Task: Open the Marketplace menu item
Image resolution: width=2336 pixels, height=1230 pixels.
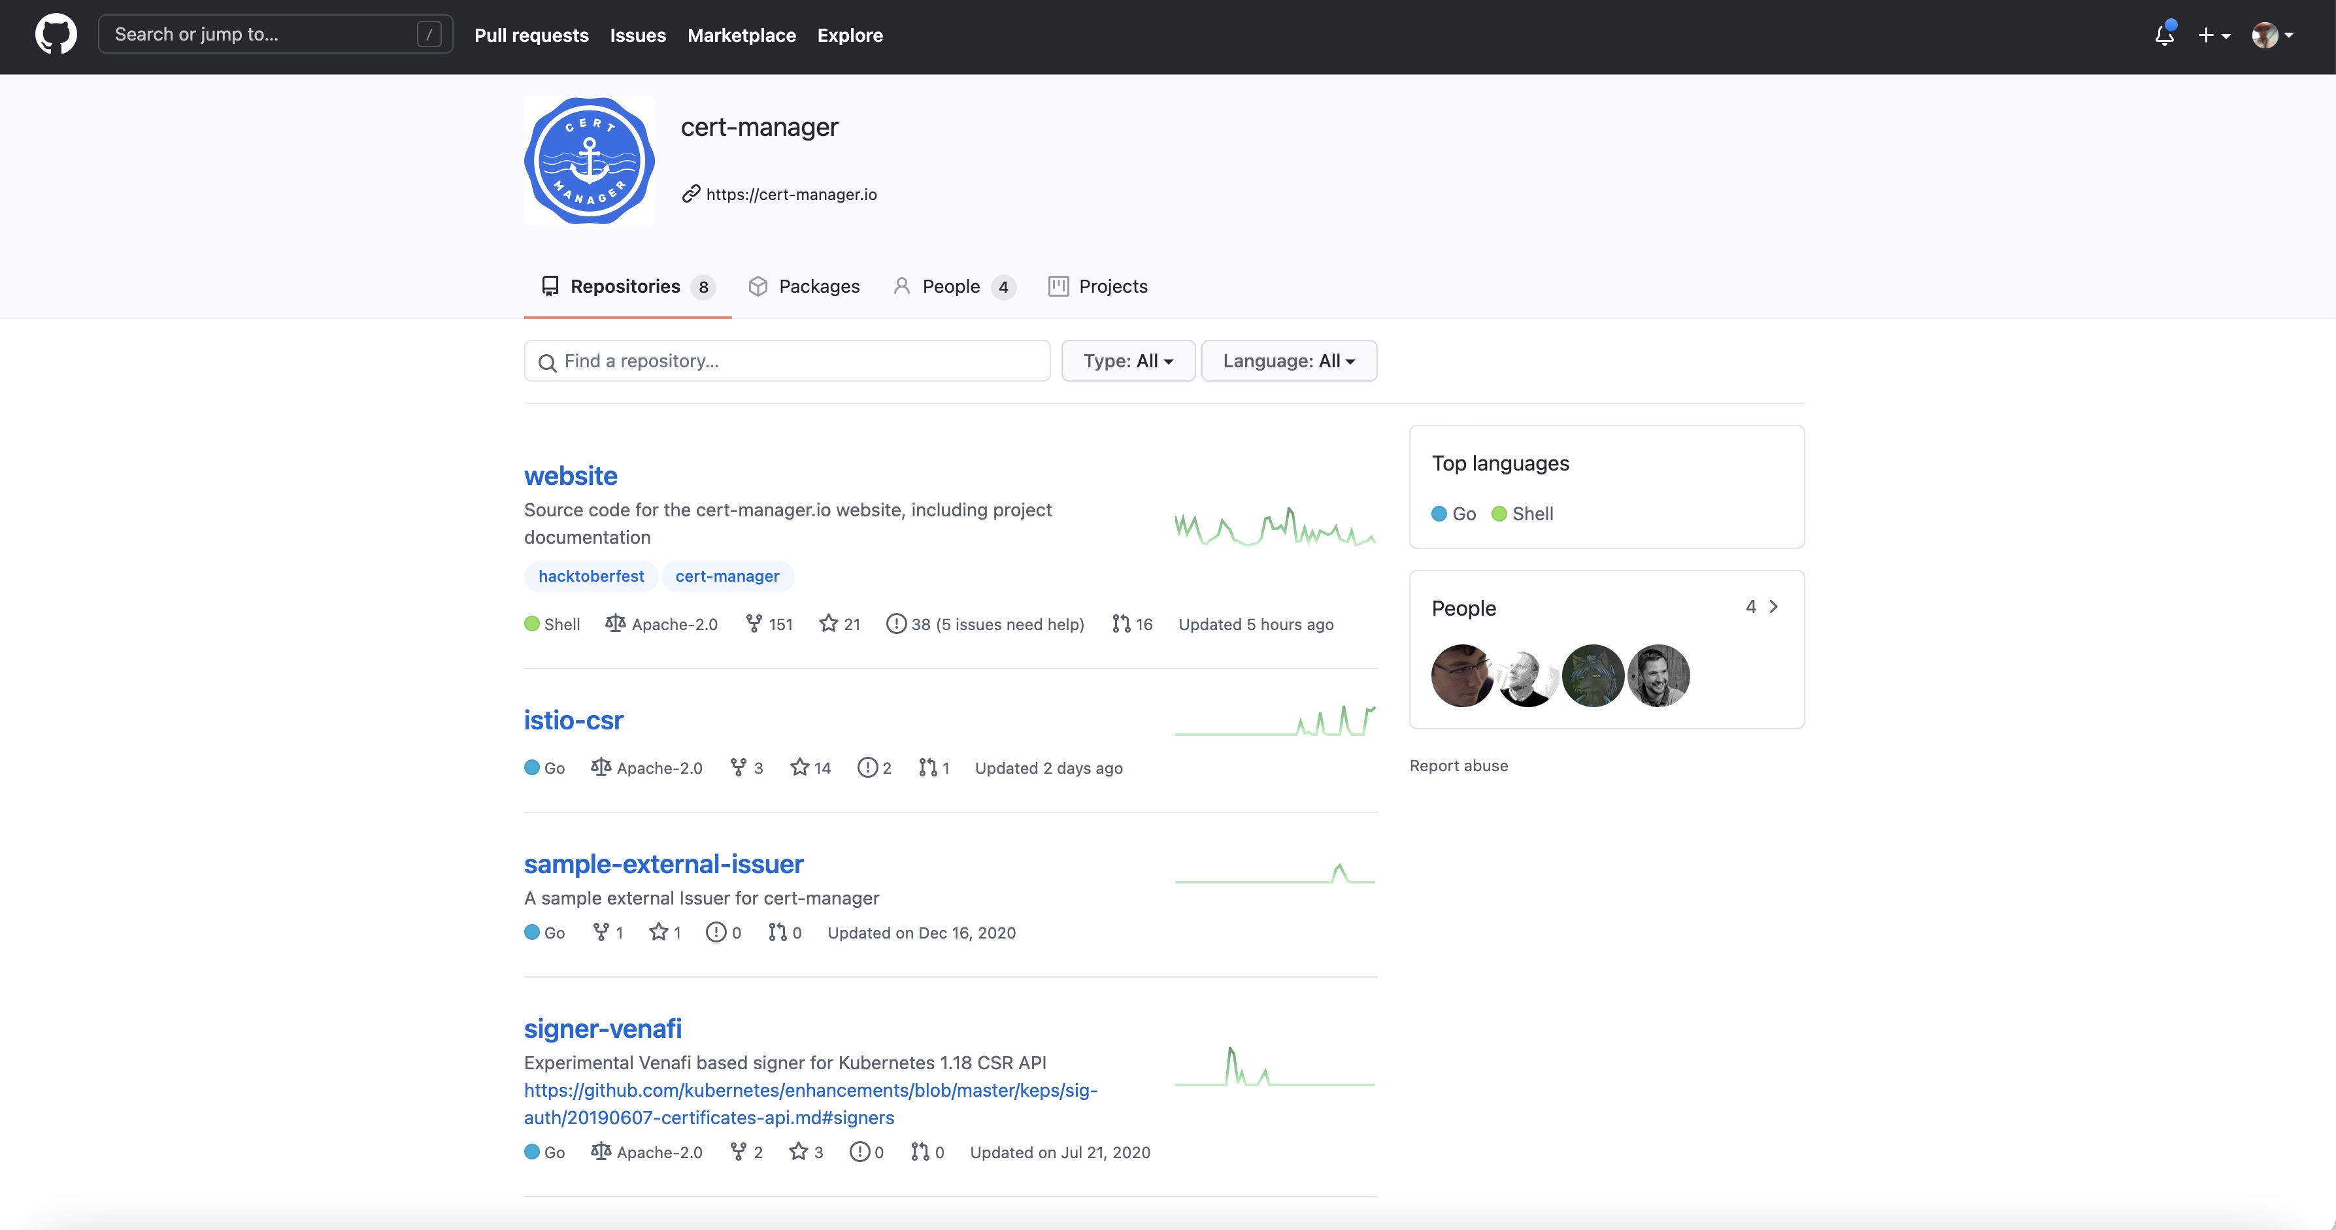Action: pyautogui.click(x=741, y=35)
